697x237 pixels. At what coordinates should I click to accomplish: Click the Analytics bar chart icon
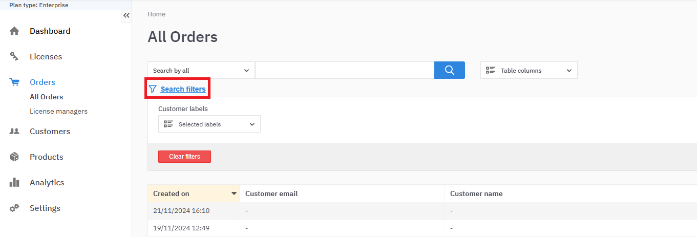click(x=14, y=183)
